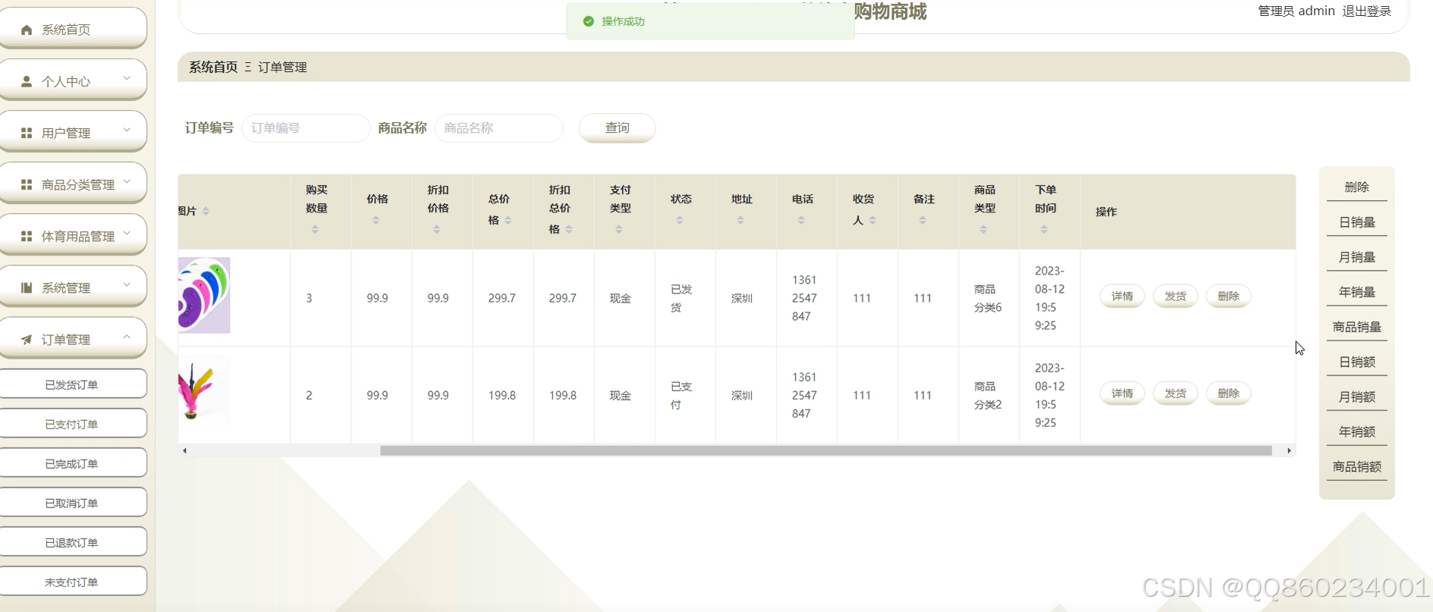The height and width of the screenshot is (612, 1433).
Task: Click the person icon beside 个人中心
Action: (27, 81)
